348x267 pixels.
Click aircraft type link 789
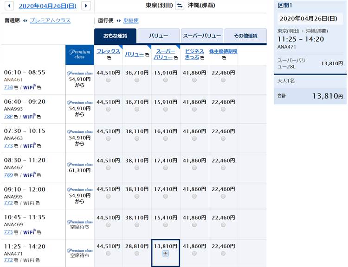click(x=8, y=175)
